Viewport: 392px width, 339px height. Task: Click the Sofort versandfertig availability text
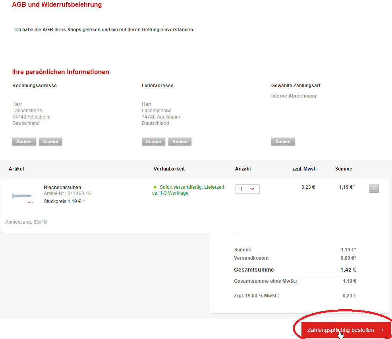(188, 190)
